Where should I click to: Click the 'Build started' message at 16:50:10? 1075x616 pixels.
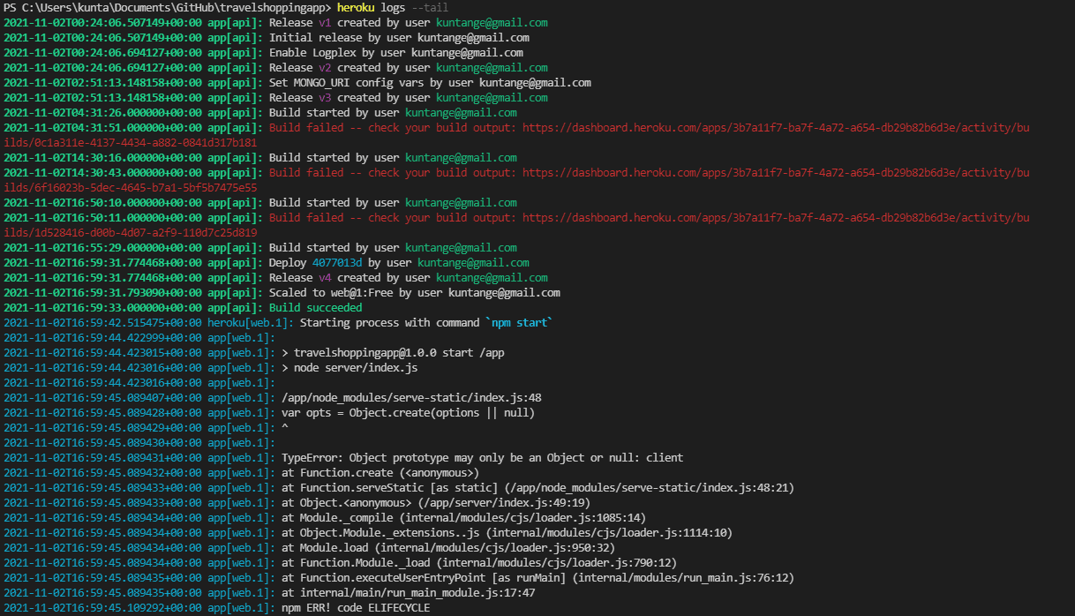393,202
